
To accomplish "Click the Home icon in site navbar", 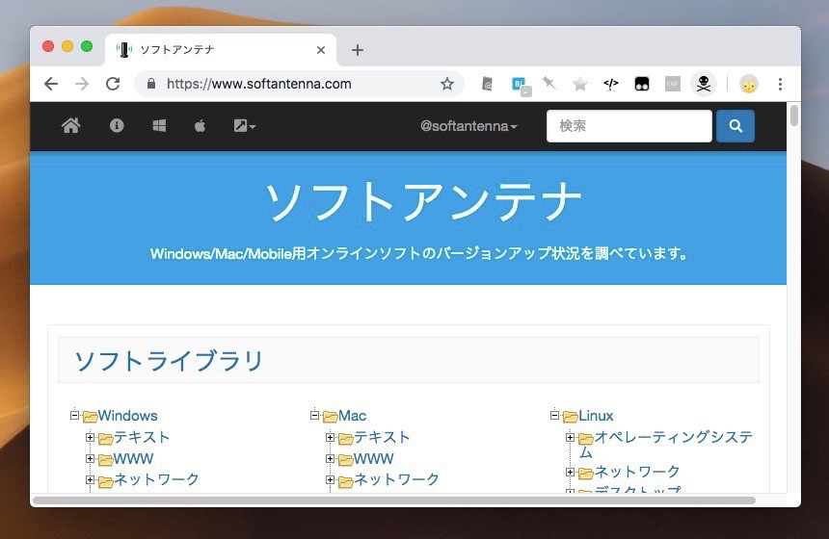I will pos(70,126).
